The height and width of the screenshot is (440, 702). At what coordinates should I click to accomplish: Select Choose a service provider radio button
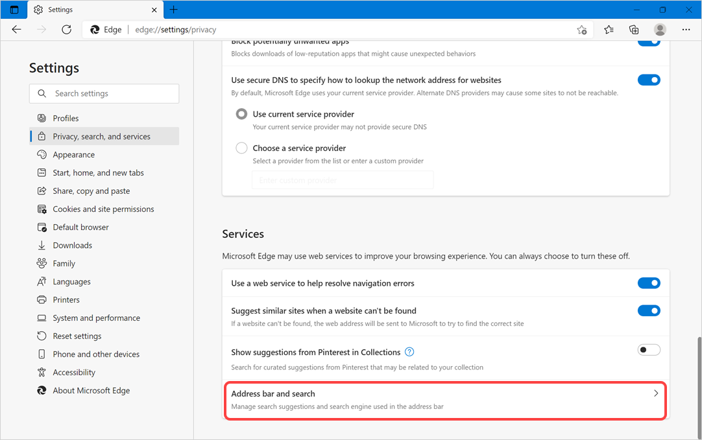[x=241, y=148]
